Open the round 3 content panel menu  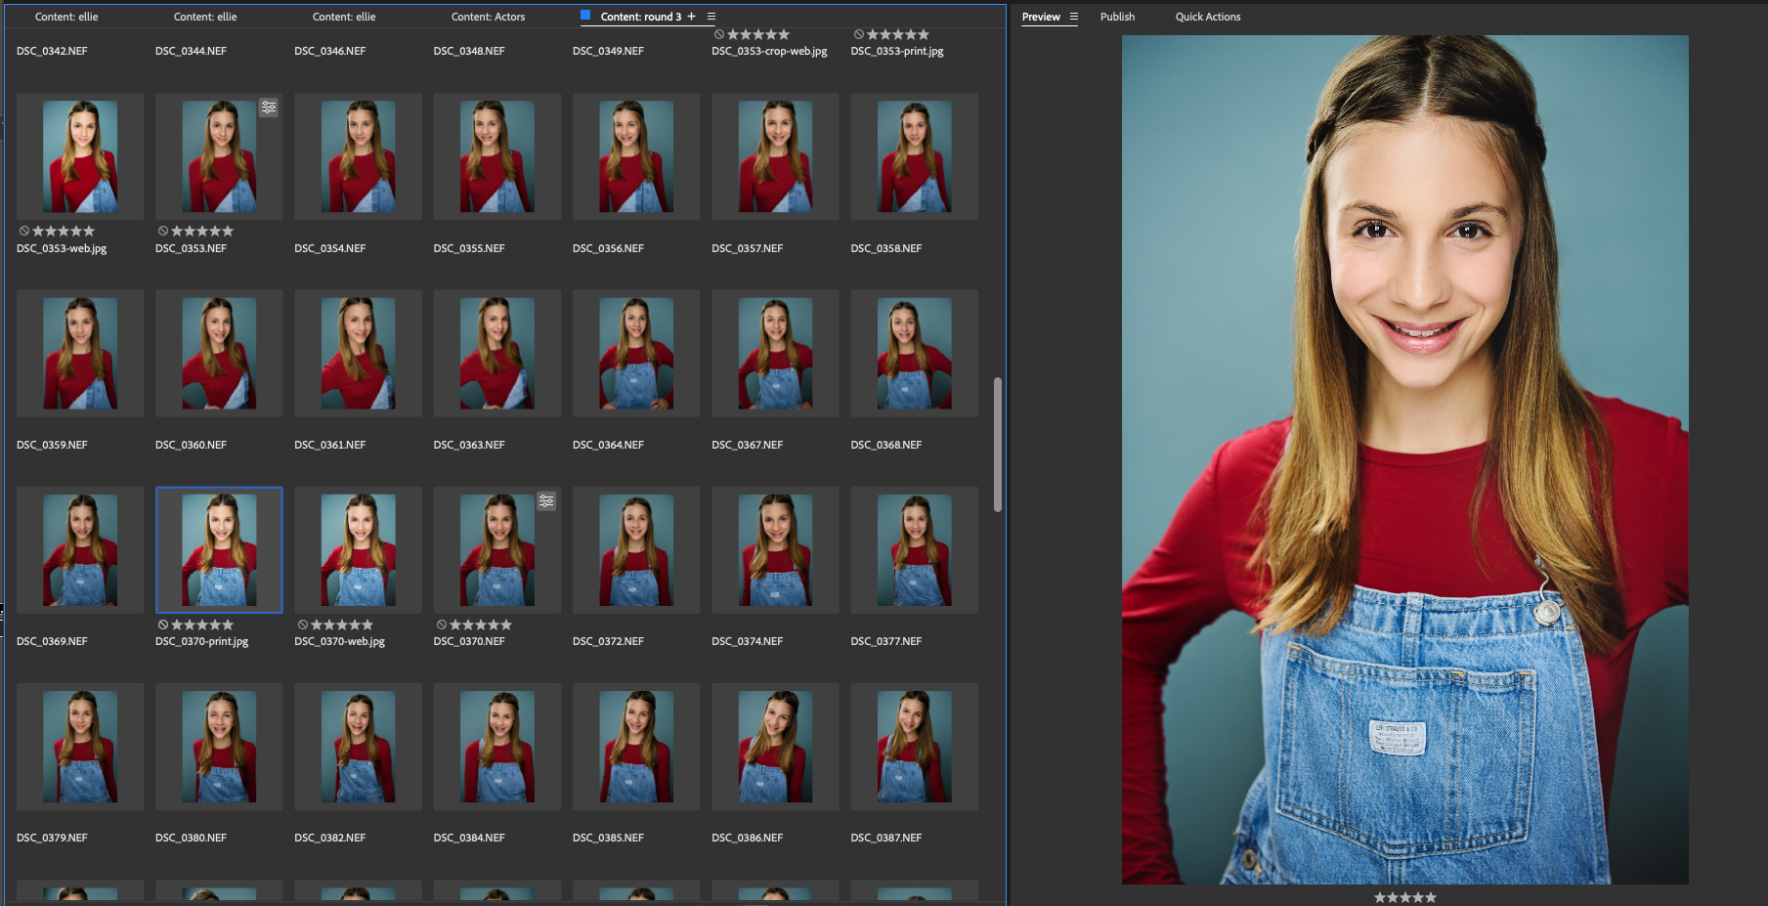pos(710,17)
